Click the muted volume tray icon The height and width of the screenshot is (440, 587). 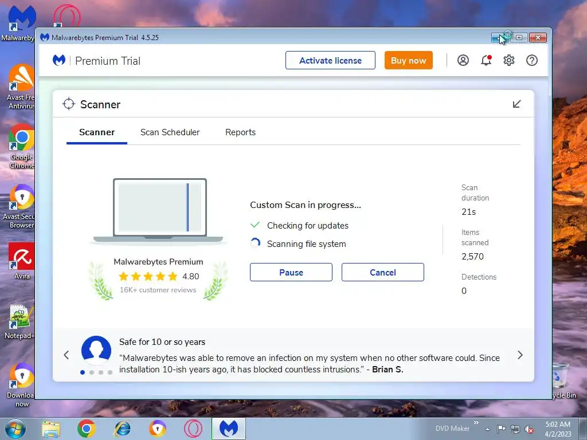(529, 430)
